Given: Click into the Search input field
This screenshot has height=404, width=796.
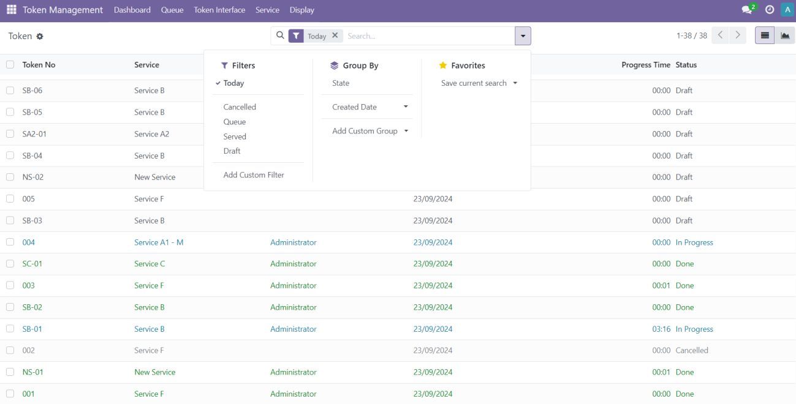Looking at the screenshot, I should 429,36.
